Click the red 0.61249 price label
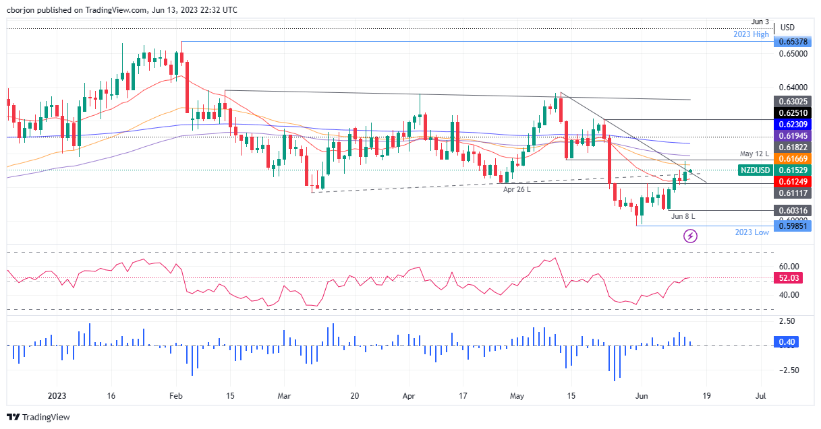821x429 pixels. [x=793, y=181]
